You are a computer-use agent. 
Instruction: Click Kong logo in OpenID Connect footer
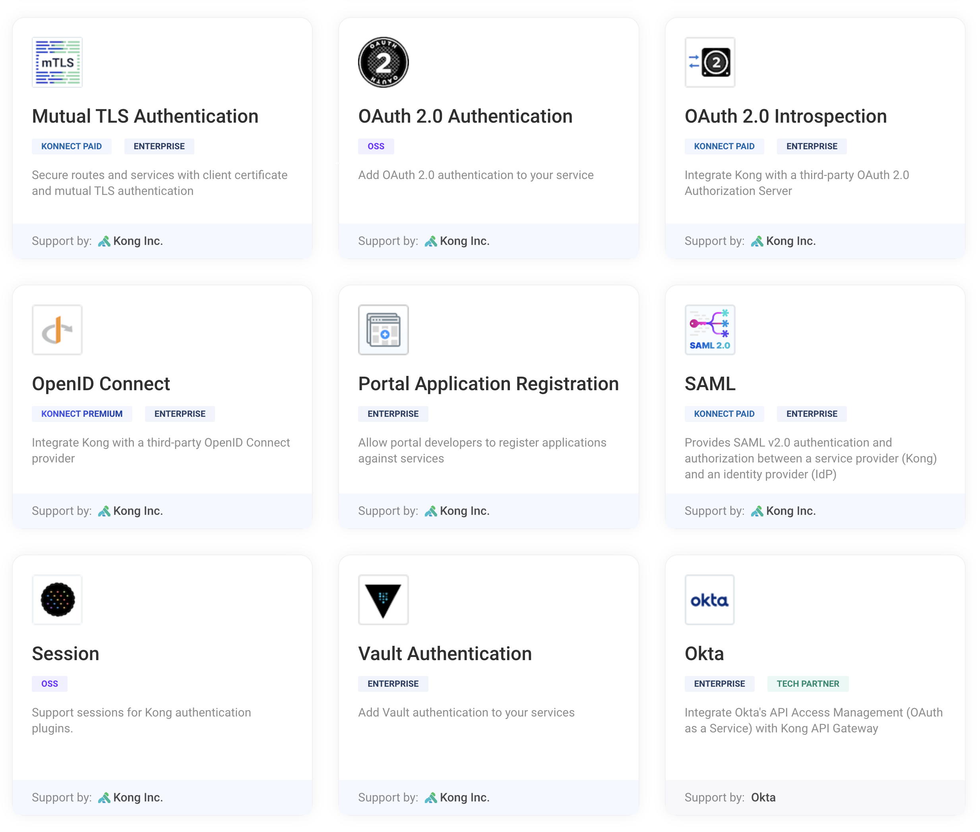(x=104, y=511)
